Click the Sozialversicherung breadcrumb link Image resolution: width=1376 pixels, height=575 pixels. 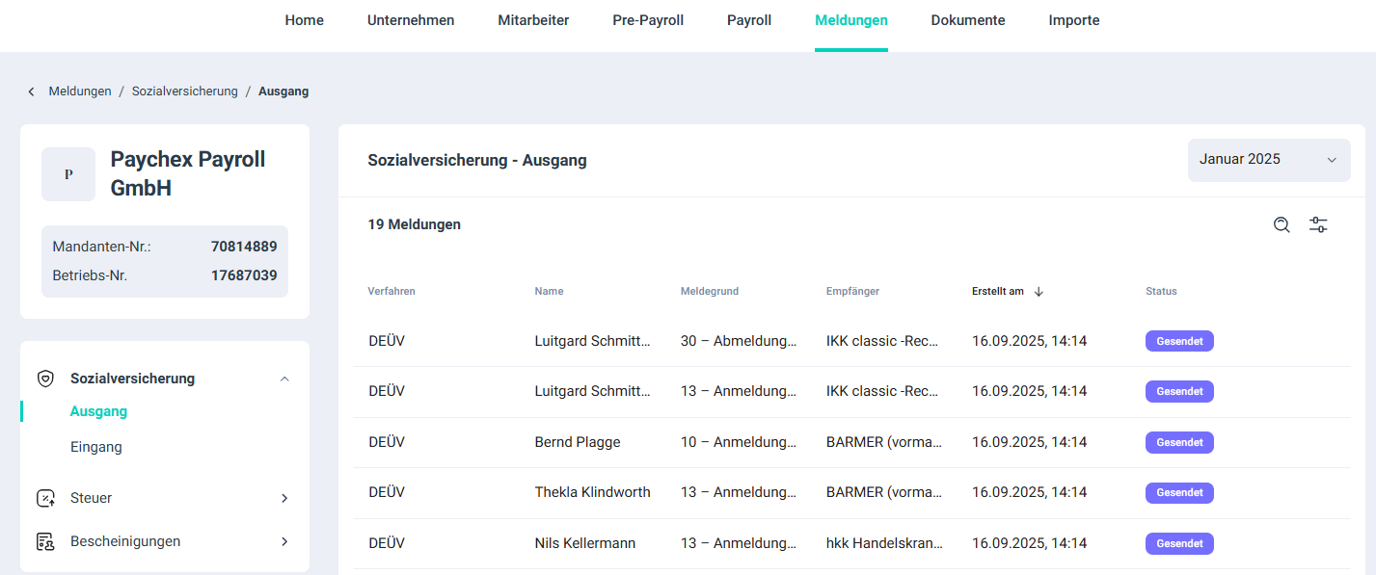tap(184, 91)
